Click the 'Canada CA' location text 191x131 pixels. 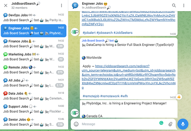click(94, 116)
